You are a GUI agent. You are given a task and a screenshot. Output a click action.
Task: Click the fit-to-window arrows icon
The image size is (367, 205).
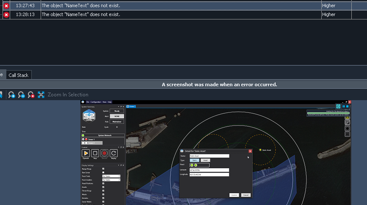click(x=41, y=95)
